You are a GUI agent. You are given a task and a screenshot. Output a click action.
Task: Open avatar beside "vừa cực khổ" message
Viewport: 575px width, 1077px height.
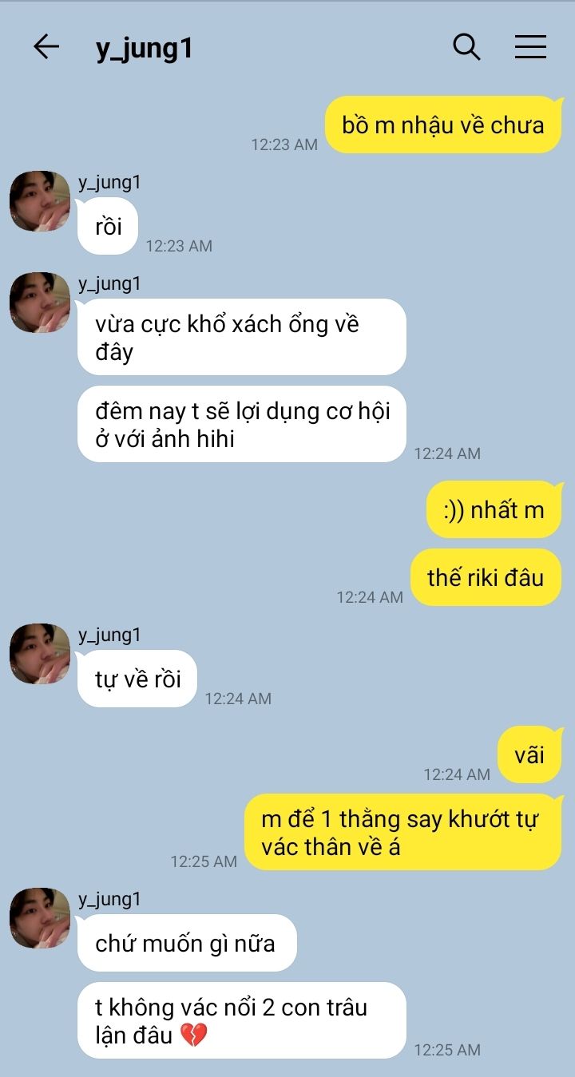tap(40, 303)
